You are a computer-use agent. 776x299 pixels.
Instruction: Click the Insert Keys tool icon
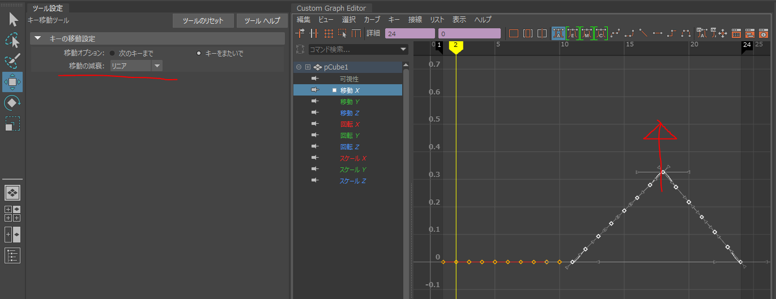tap(314, 33)
